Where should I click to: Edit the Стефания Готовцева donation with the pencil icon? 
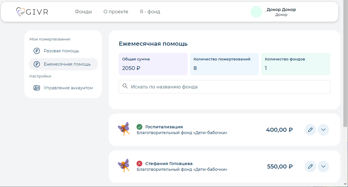click(310, 166)
